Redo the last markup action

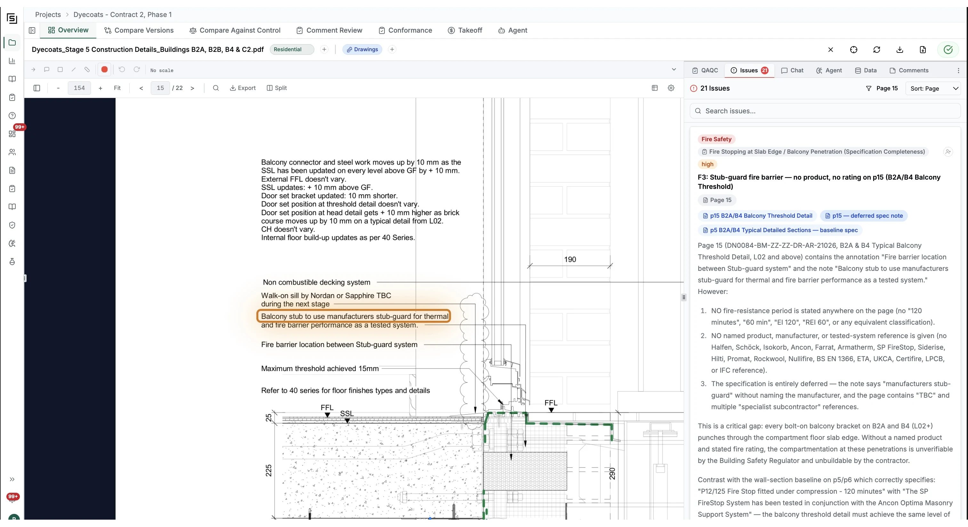tap(137, 69)
